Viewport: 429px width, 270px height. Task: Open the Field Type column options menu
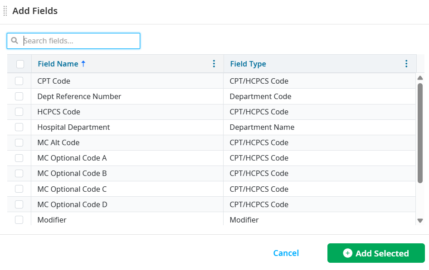(x=406, y=64)
